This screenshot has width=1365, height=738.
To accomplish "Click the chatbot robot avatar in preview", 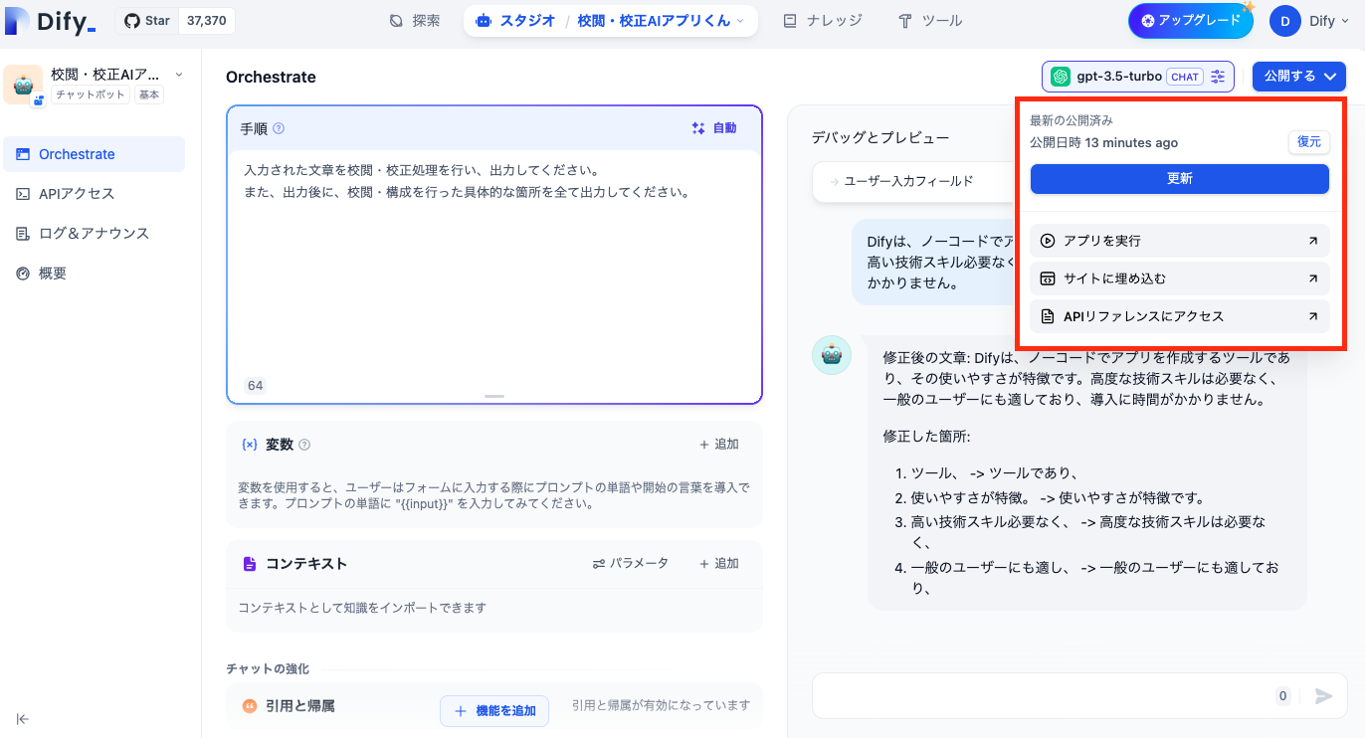I will pyautogui.click(x=832, y=355).
